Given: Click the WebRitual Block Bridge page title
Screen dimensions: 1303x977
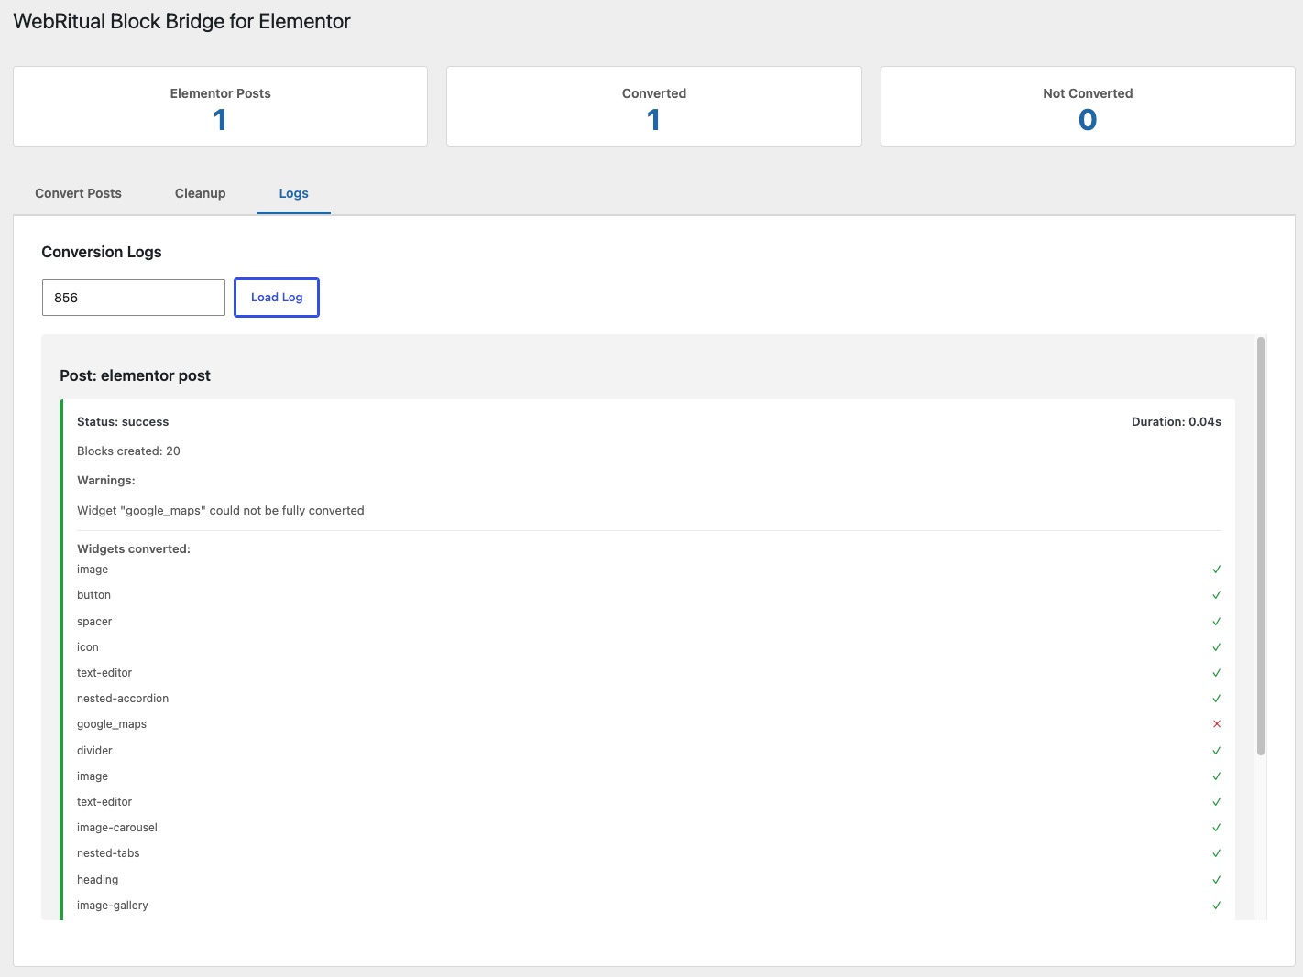Looking at the screenshot, I should point(182,21).
